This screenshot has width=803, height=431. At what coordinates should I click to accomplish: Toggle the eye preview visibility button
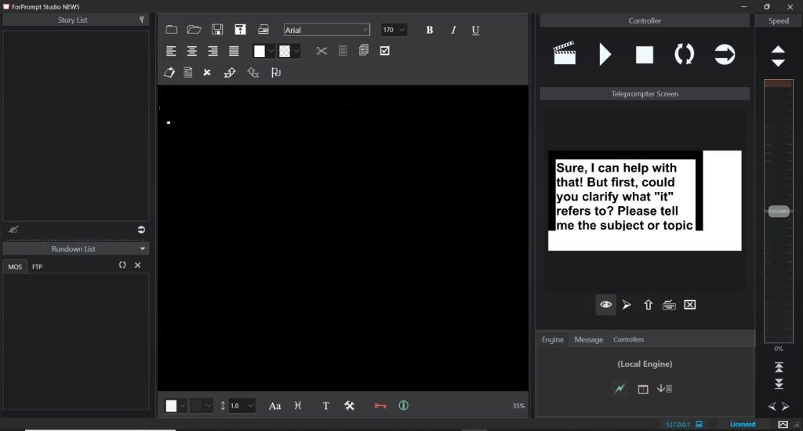[605, 305]
